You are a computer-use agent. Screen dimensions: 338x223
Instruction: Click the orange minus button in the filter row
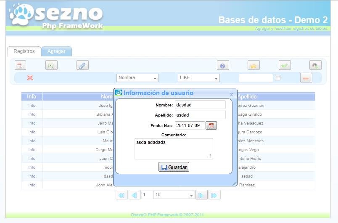[306, 78]
